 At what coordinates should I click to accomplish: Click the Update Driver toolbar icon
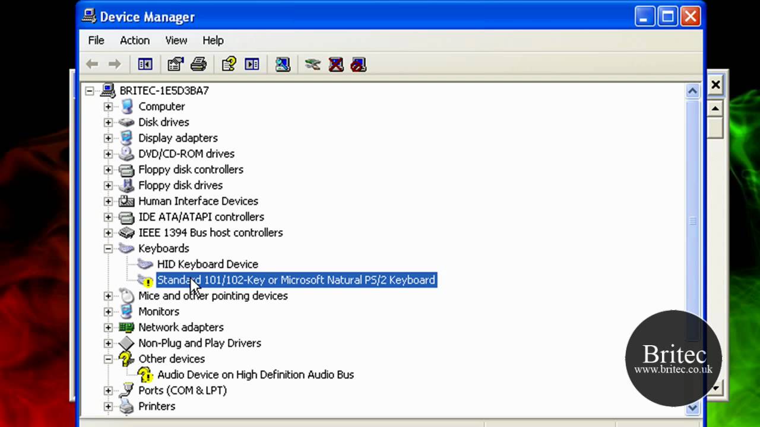pyautogui.click(x=313, y=64)
